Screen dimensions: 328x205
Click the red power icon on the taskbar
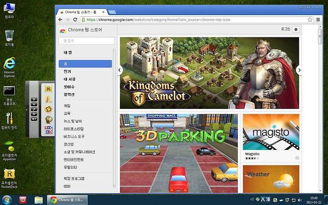pos(23,200)
